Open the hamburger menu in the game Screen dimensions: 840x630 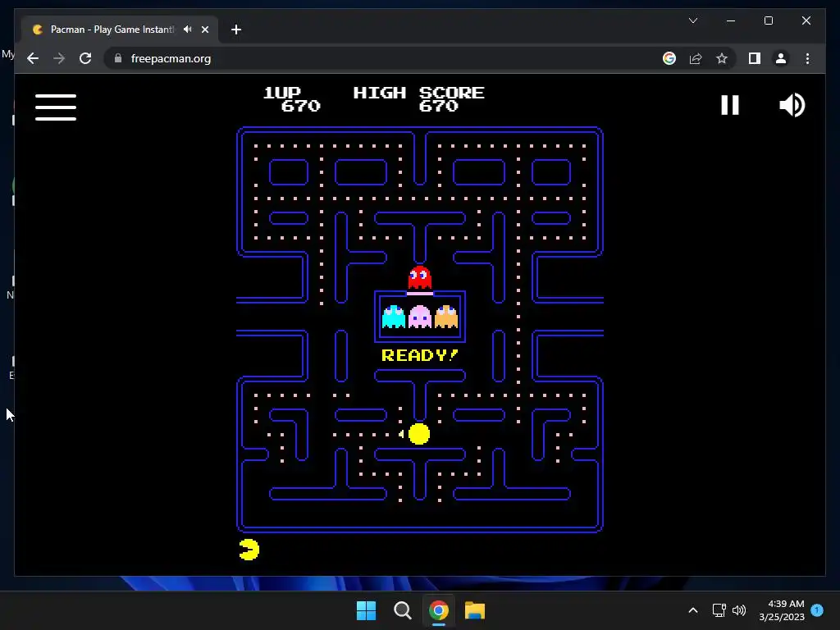click(56, 107)
